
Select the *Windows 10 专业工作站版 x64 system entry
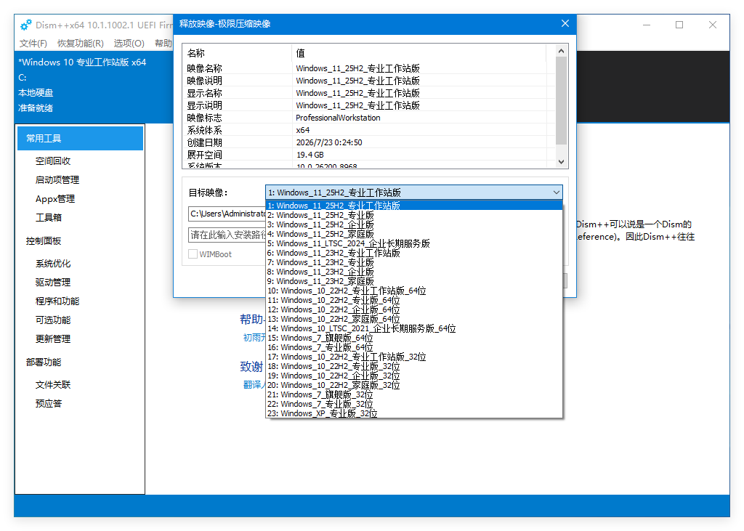82,62
